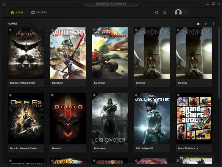Screen dimensions: 222x167
Task: Switch to the Drivers tab
Action: coord(39,12)
